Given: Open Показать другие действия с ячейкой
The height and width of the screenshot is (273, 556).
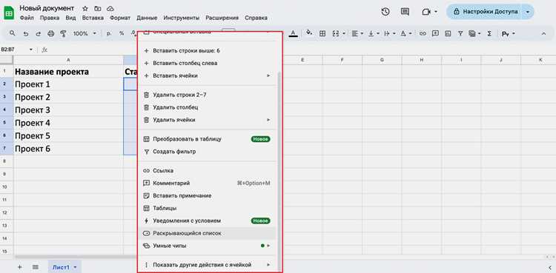Looking at the screenshot, I should click(x=207, y=265).
